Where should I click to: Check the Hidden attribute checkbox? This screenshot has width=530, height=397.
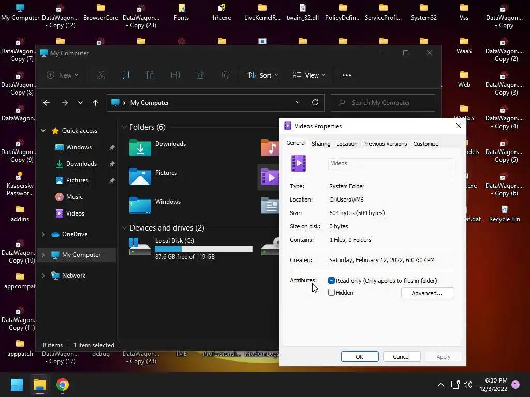tap(331, 293)
